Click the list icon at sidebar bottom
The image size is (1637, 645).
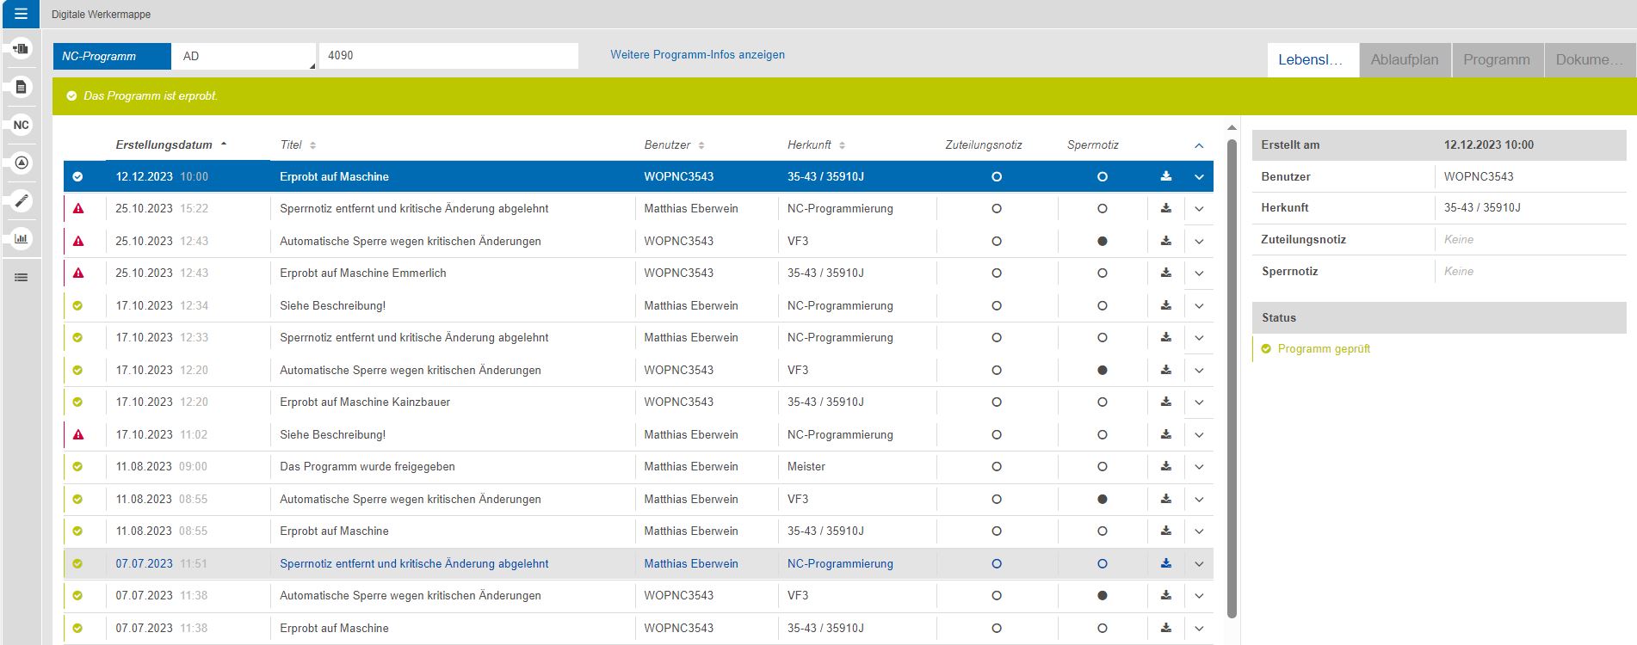tap(22, 277)
